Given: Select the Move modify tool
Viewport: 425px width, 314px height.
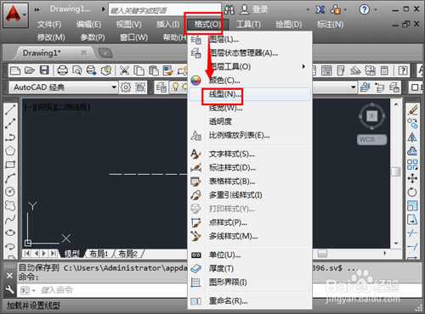Looking at the screenshot, I should pos(412,178).
